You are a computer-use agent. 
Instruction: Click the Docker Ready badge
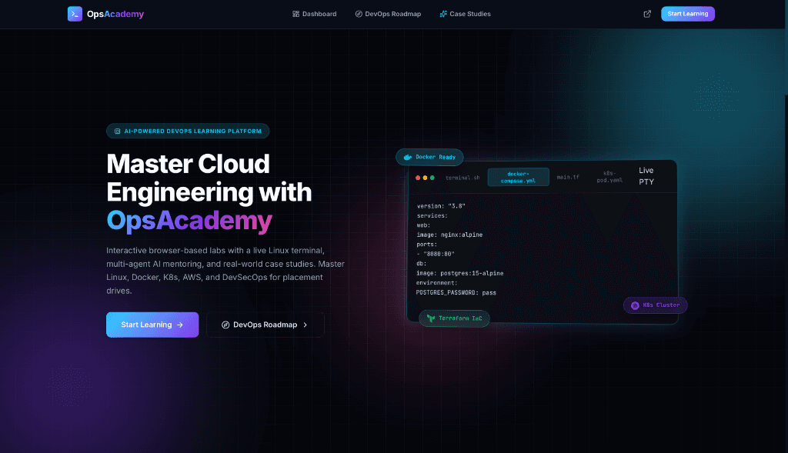(x=429, y=157)
